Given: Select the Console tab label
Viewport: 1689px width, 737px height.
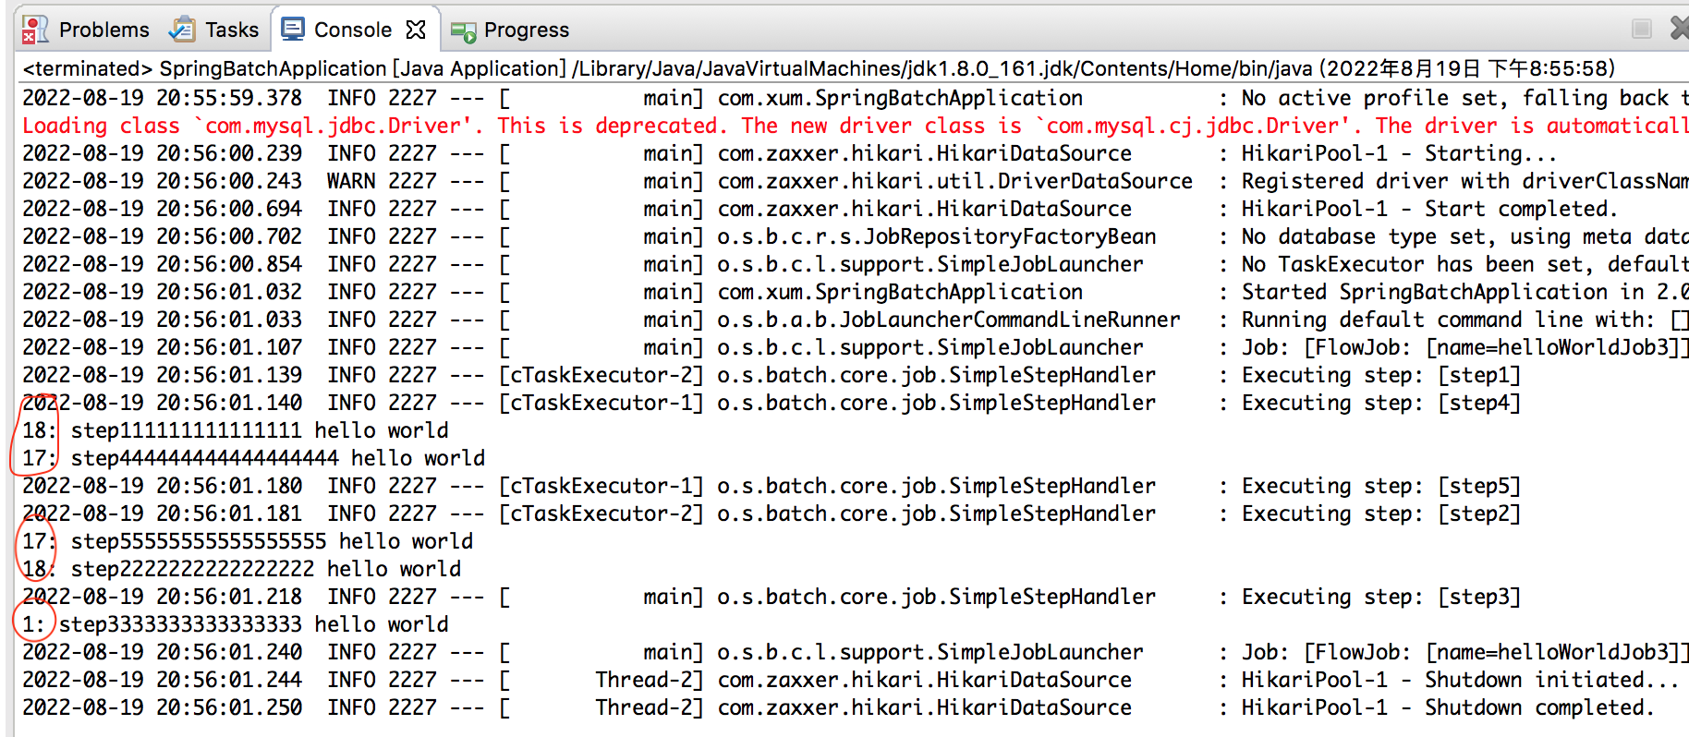Looking at the screenshot, I should [352, 30].
